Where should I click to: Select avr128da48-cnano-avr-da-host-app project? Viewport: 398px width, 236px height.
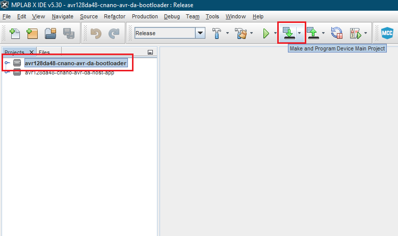(x=69, y=72)
